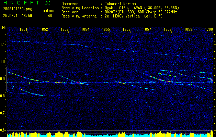Click the observer name Takanori Kawachi
Image resolution: width=216 pixels, height=137 pixels.
(121, 4)
